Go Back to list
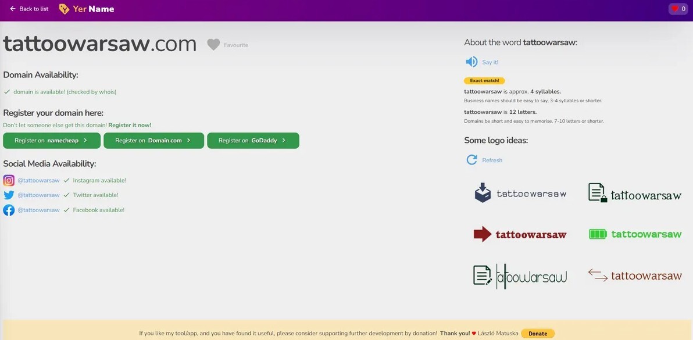The height and width of the screenshot is (340, 693). pyautogui.click(x=29, y=9)
